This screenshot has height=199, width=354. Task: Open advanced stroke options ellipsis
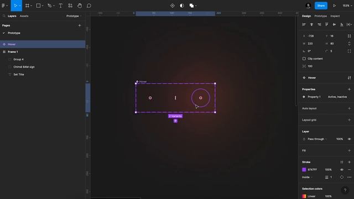click(x=349, y=177)
